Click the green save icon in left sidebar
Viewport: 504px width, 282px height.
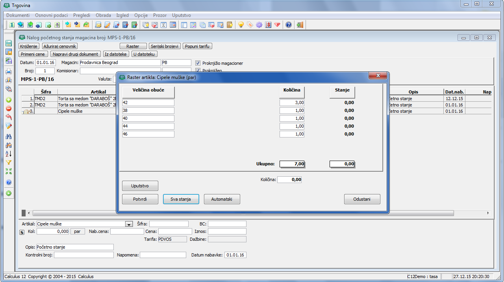coord(8,44)
